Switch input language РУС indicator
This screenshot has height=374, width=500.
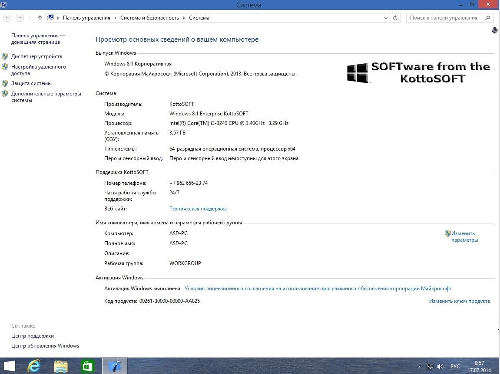pyautogui.click(x=455, y=367)
